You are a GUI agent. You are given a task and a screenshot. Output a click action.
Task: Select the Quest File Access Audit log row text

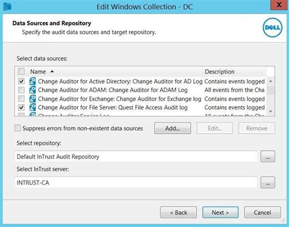pos(113,107)
